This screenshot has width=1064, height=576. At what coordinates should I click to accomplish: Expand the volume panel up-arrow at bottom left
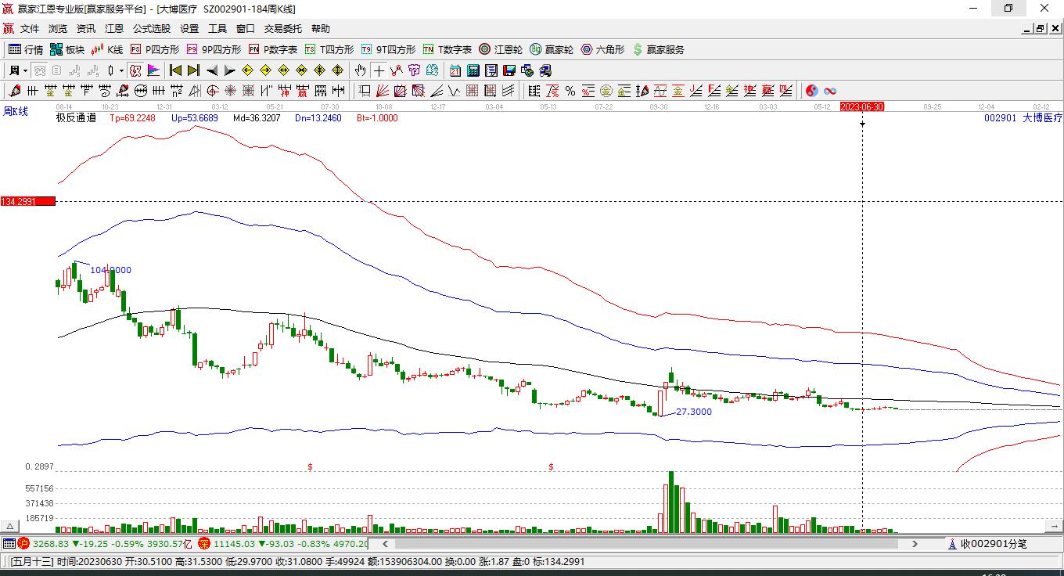coord(10,526)
